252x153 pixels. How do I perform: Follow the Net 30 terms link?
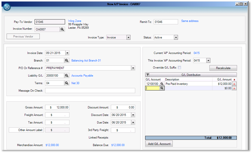[75, 83]
